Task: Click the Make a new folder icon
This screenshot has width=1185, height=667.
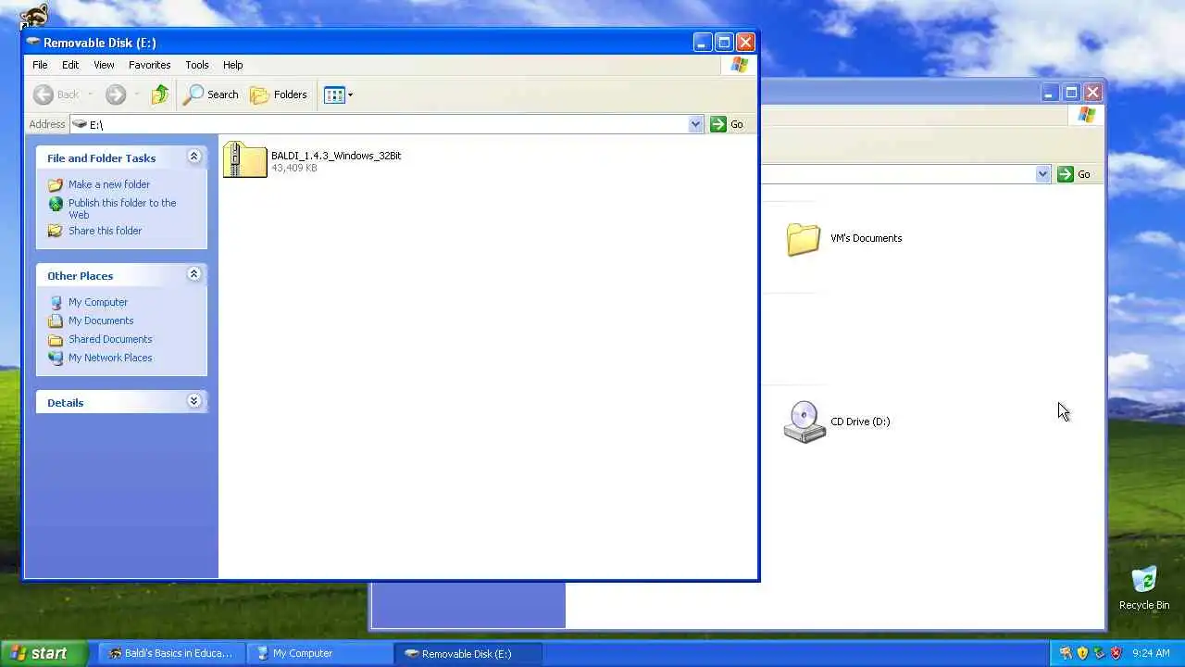Action: [56, 184]
